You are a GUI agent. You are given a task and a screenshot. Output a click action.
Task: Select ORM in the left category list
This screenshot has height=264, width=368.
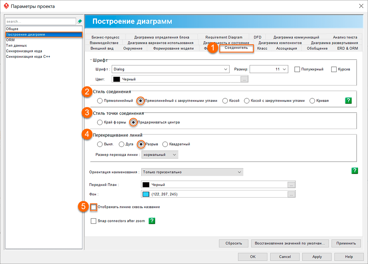[10, 40]
